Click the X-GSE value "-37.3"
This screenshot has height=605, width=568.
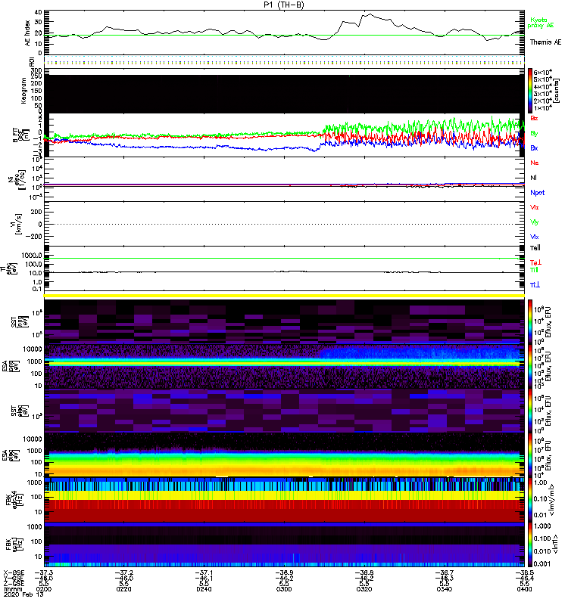pyautogui.click(x=44, y=573)
